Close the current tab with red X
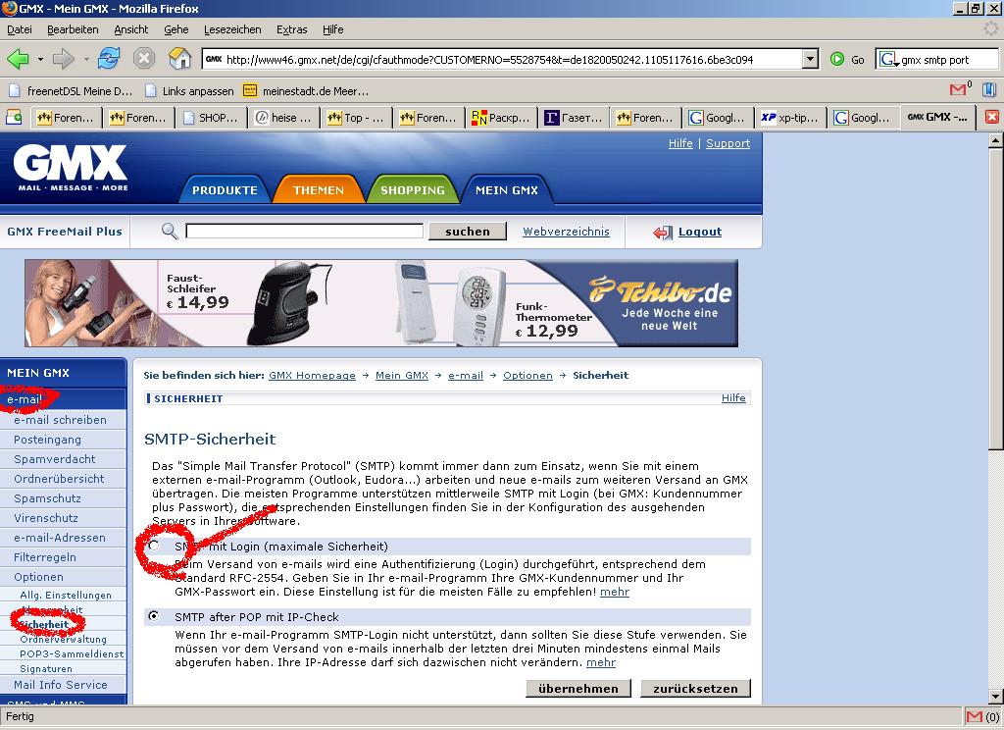 coord(992,118)
